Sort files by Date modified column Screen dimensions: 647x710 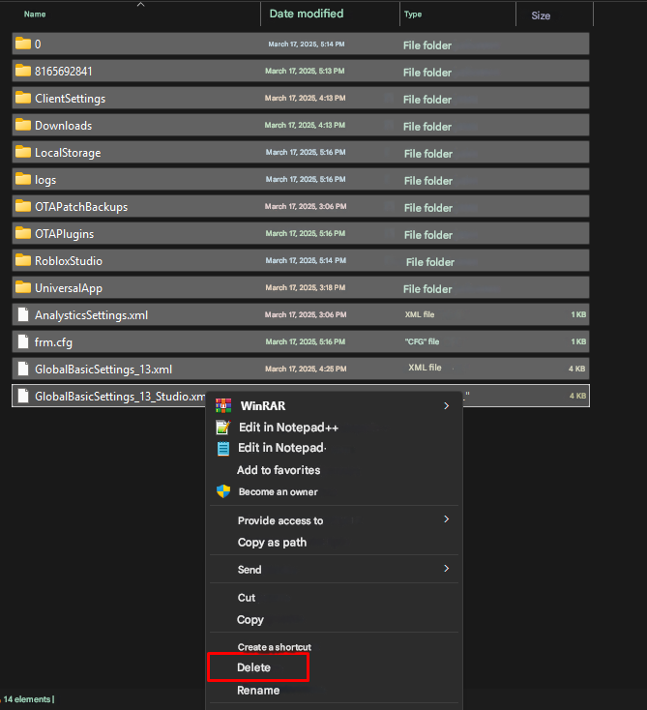(x=306, y=15)
